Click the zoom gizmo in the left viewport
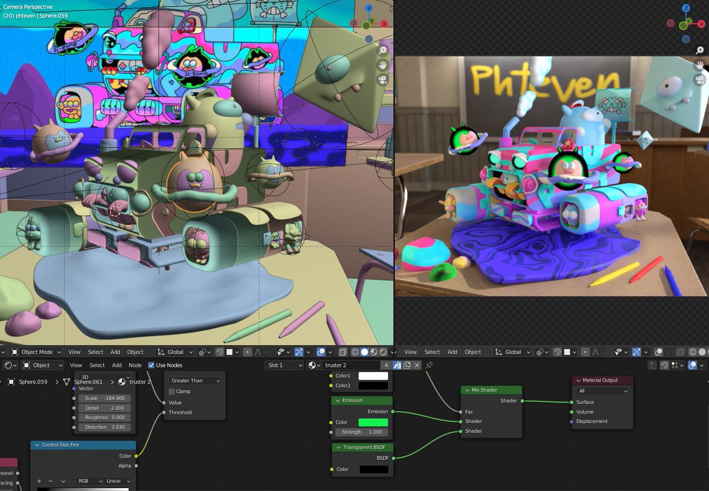The width and height of the screenshot is (709, 491). click(x=383, y=50)
